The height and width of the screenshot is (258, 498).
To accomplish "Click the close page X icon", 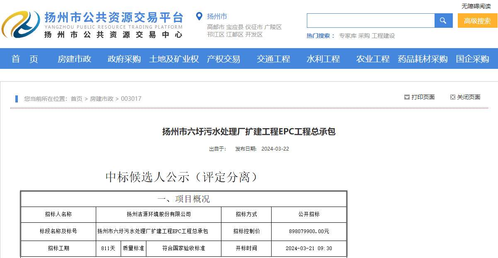I will 452,97.
